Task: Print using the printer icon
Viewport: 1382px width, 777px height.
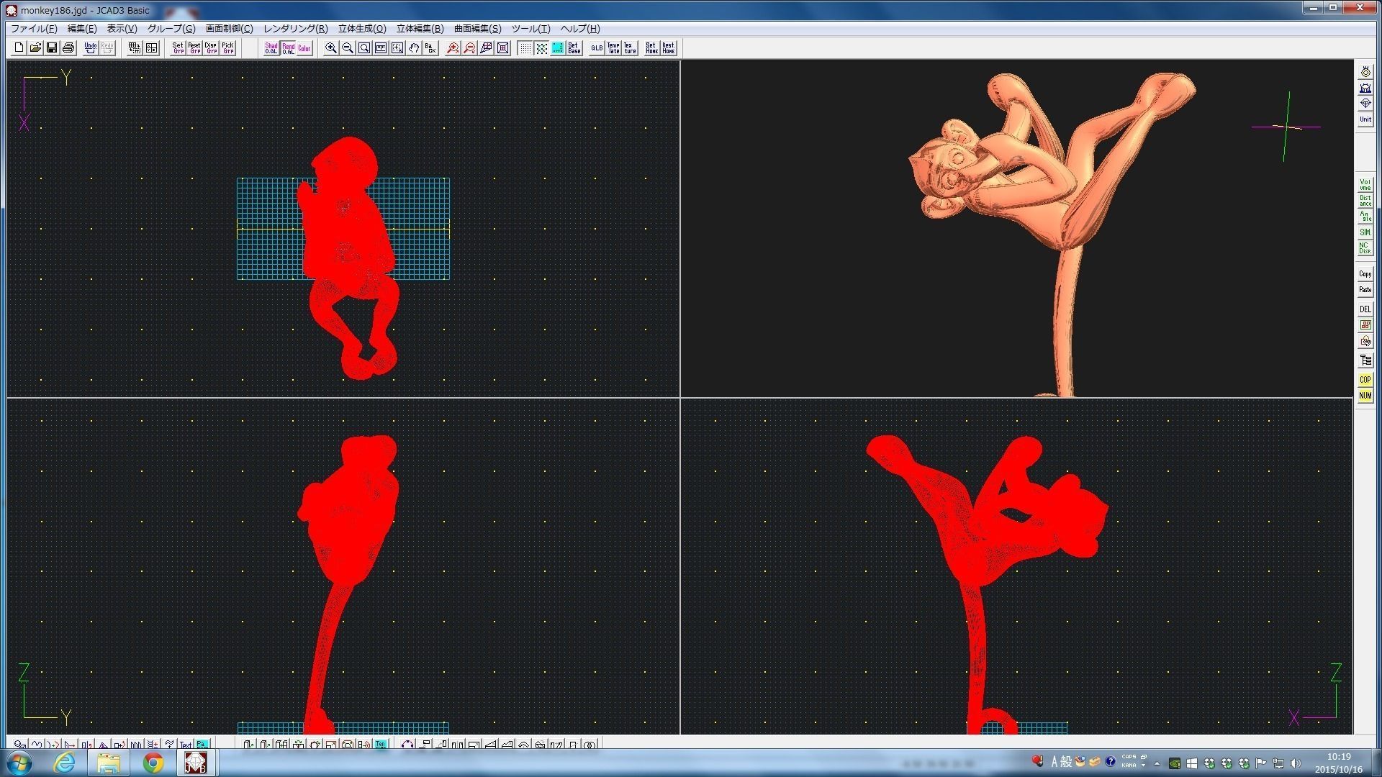Action: tap(68, 48)
